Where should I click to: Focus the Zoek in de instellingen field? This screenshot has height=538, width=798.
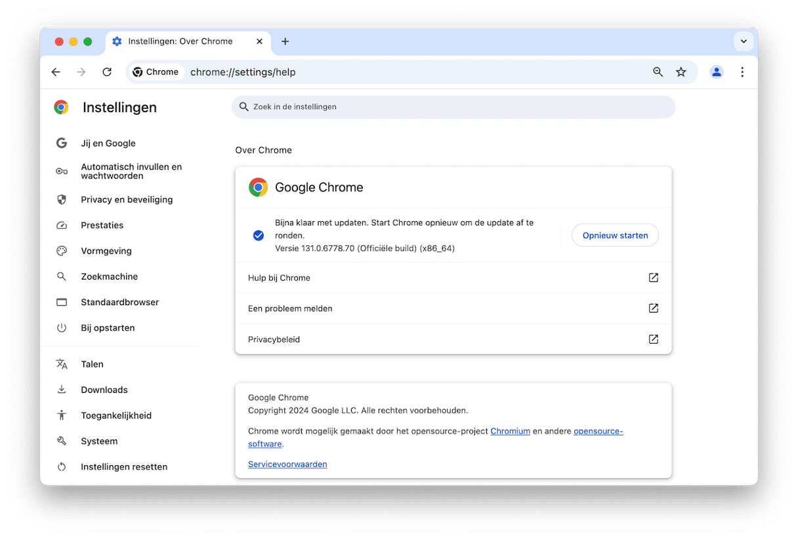click(453, 107)
